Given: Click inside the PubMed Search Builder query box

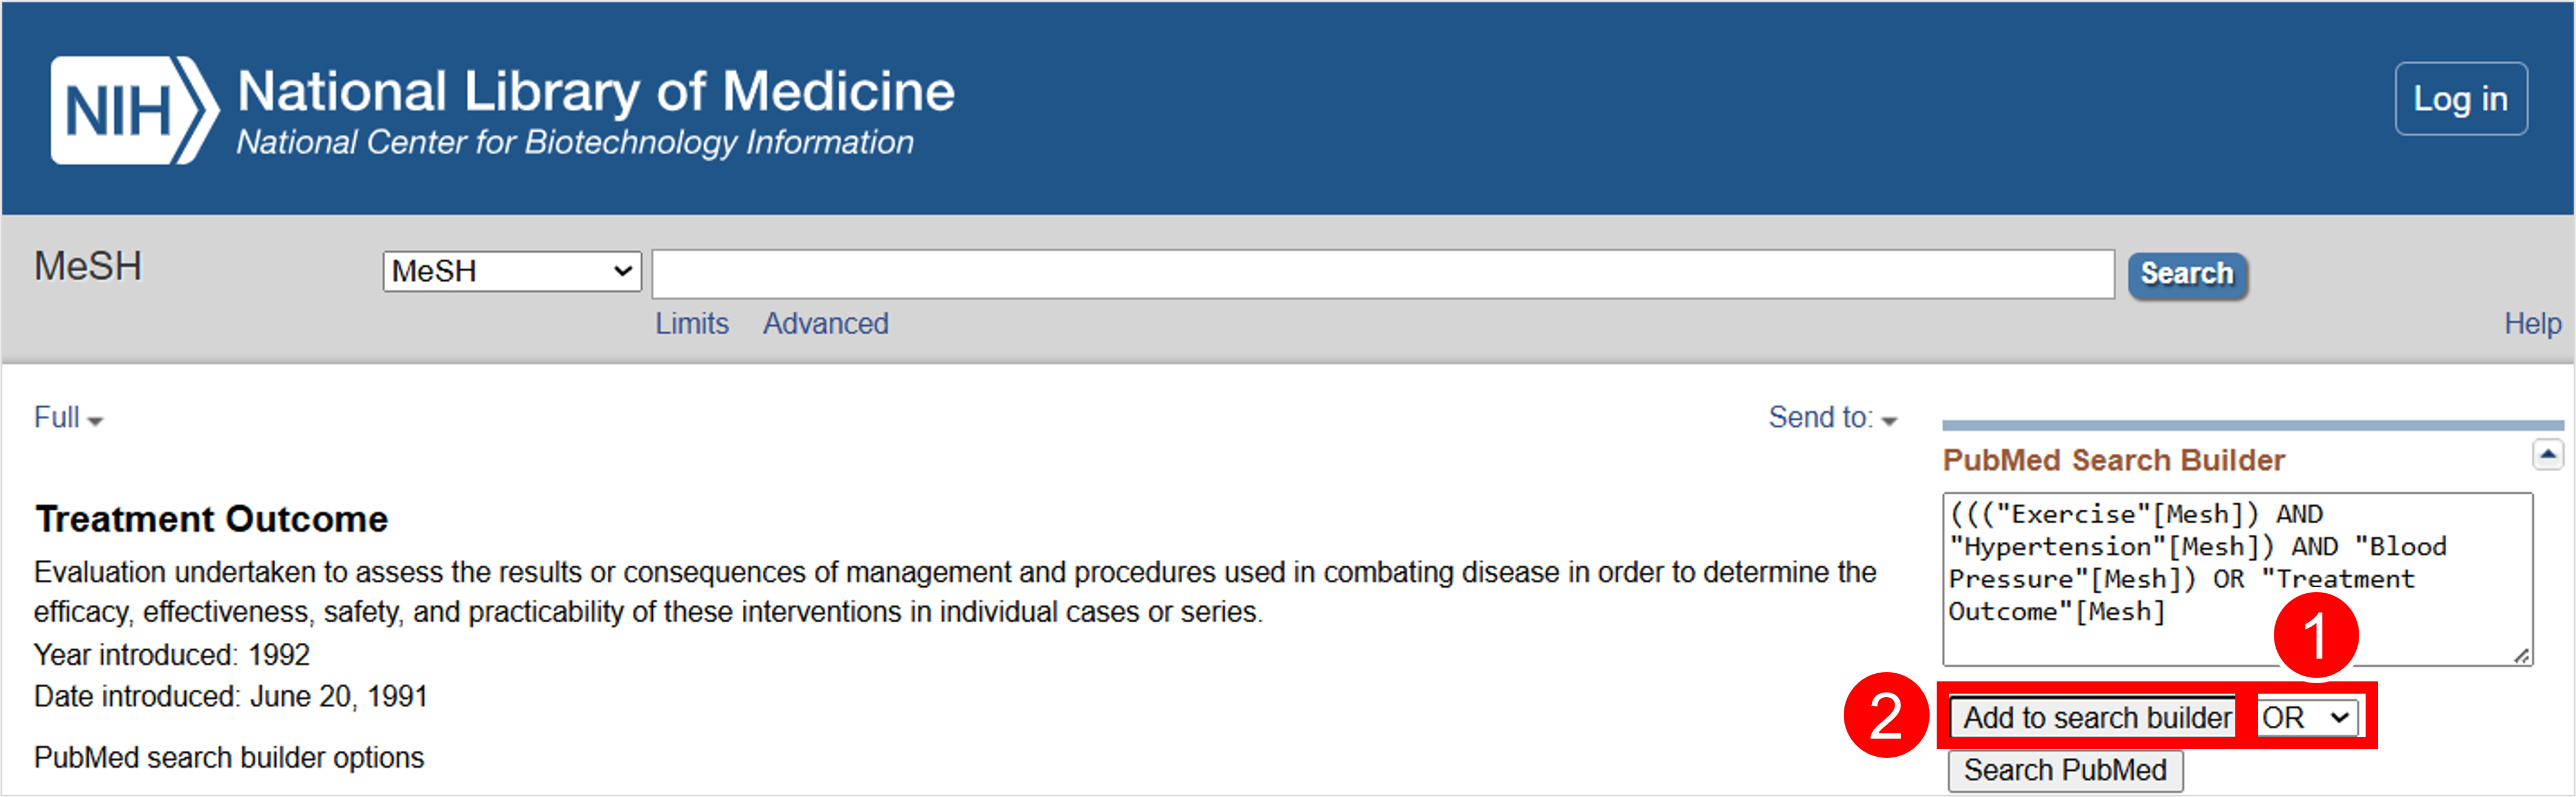Looking at the screenshot, I should tap(2236, 578).
